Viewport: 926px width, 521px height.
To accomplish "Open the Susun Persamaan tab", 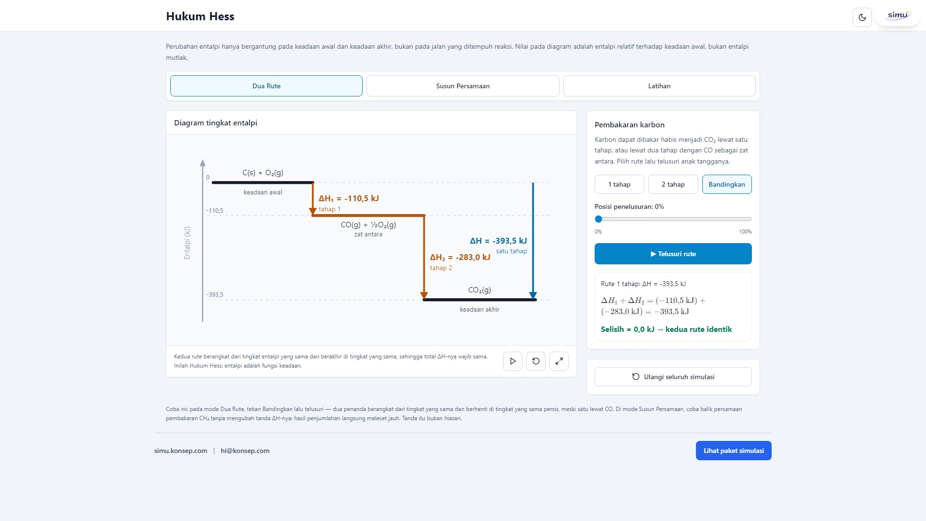I will coord(463,86).
